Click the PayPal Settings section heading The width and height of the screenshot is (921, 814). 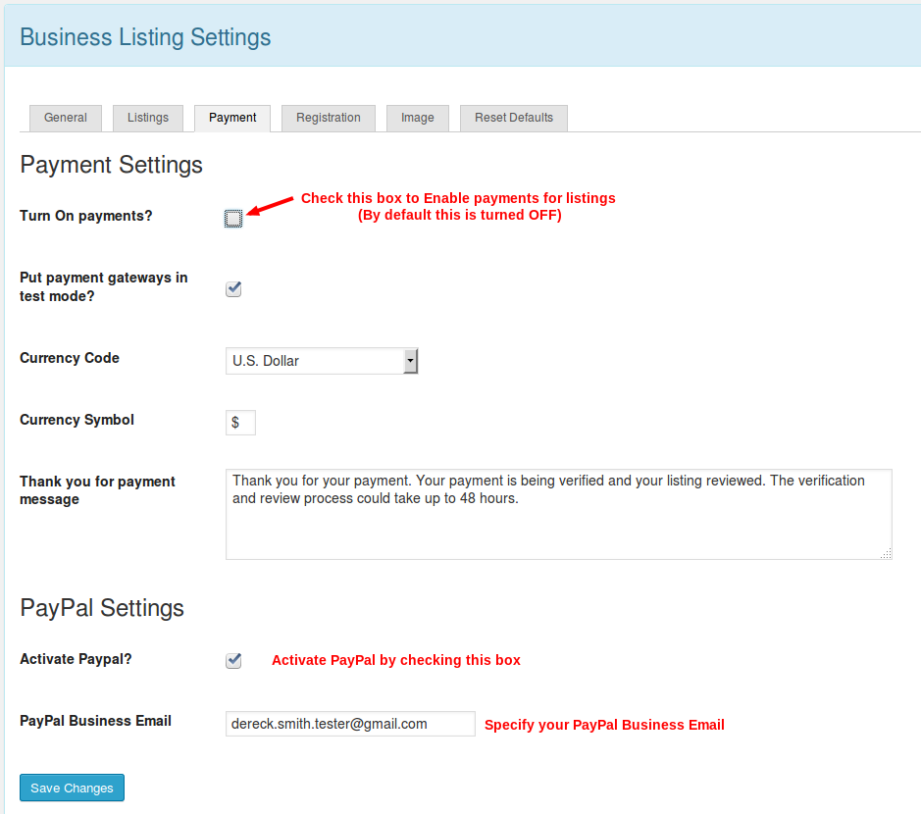[x=102, y=608]
